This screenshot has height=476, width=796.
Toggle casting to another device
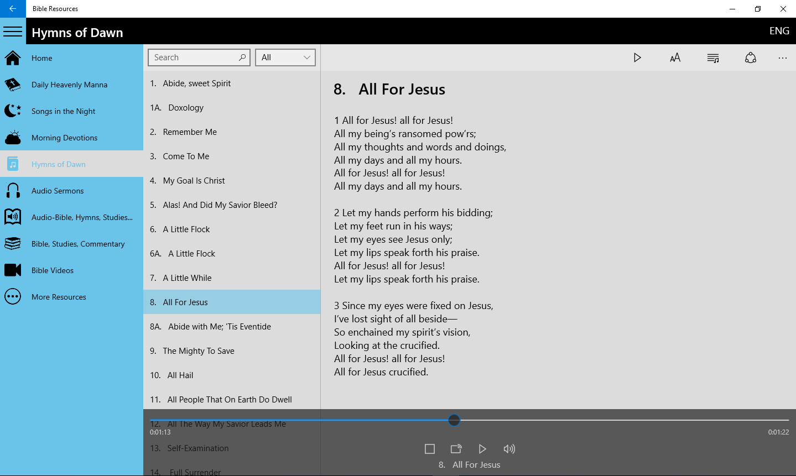click(456, 448)
